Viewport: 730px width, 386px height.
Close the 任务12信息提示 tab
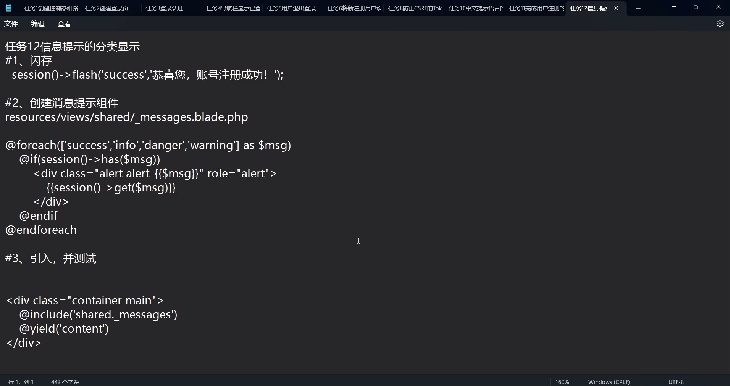coord(616,8)
